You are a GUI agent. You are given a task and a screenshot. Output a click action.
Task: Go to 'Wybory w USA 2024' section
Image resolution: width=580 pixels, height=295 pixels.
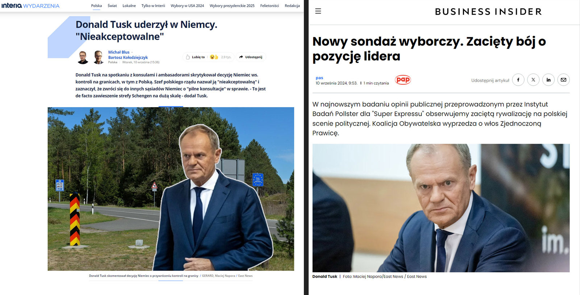pyautogui.click(x=187, y=6)
